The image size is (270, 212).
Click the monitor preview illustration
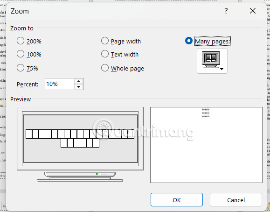[80, 145]
